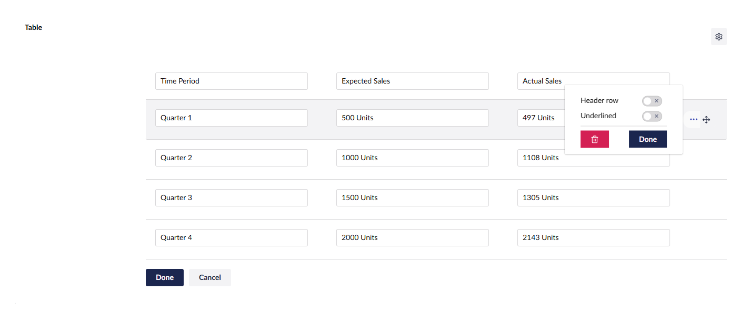The height and width of the screenshot is (312, 750).
Task: Click the row move drag handle icon
Action: [x=706, y=120]
